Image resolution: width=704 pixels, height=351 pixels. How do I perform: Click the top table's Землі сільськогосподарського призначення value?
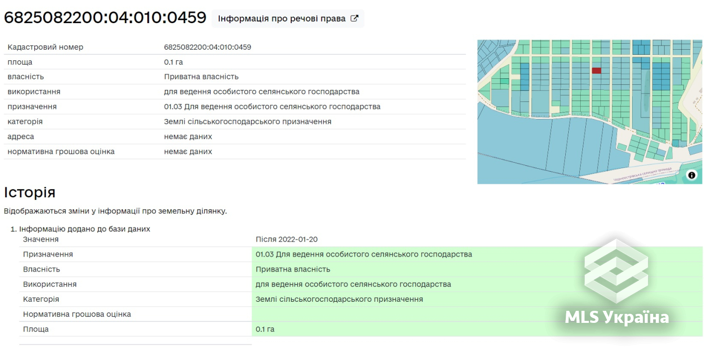(x=247, y=122)
